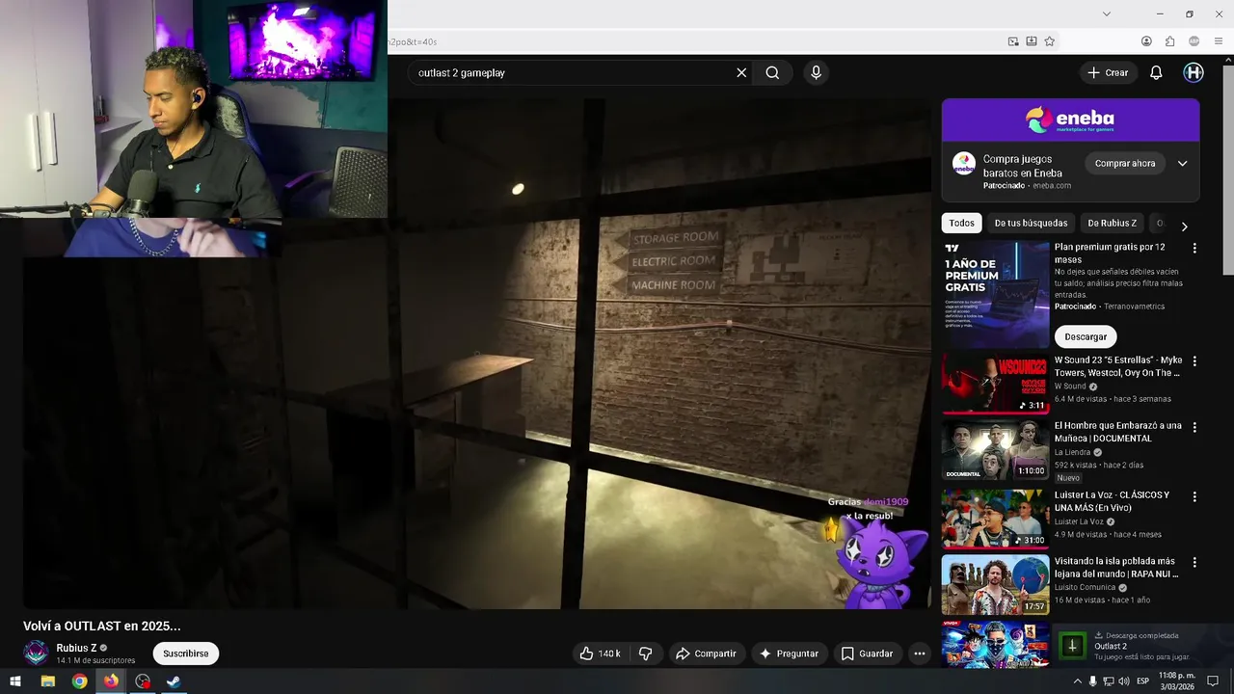Open the tray microphone icon
1234x694 pixels.
[1092, 681]
